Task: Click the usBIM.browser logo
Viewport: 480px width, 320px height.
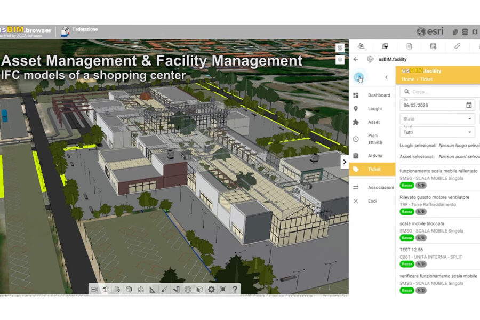Action: (x=26, y=31)
